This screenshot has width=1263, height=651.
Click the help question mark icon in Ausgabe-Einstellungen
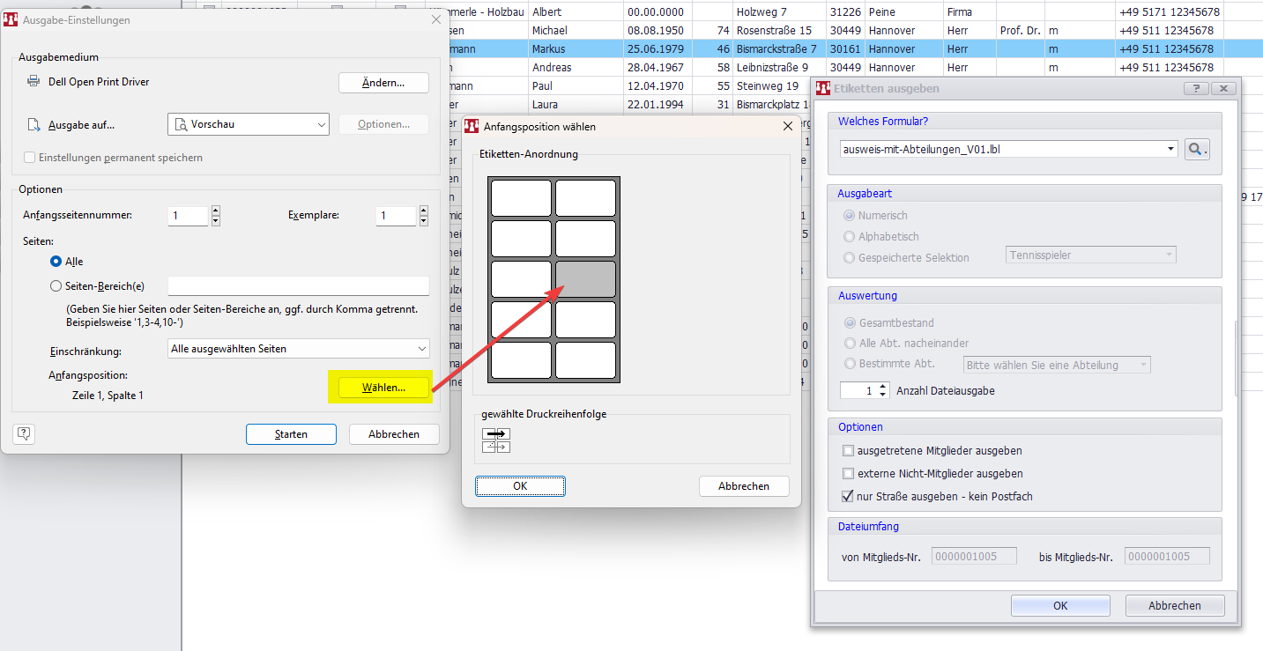[24, 433]
